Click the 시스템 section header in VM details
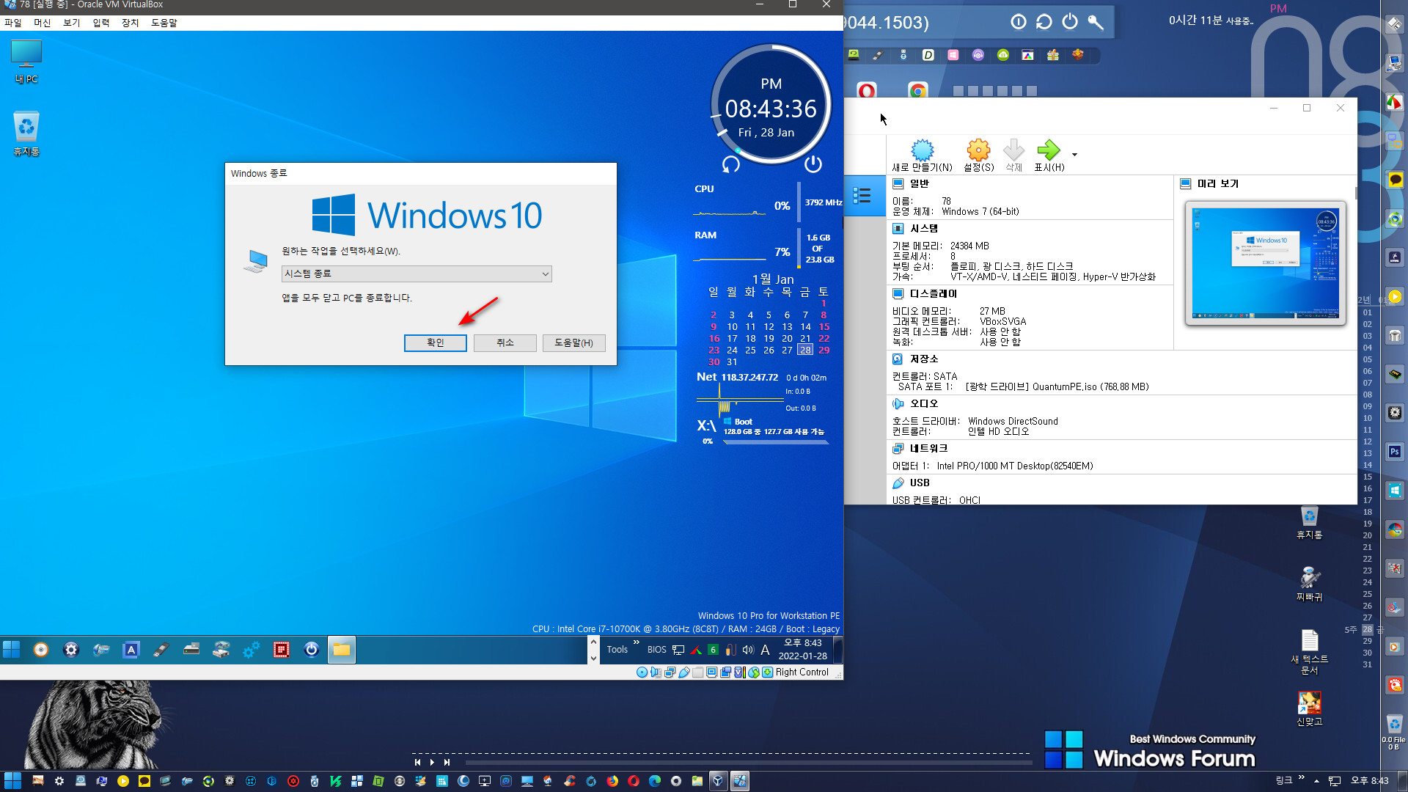Viewport: 1408px width, 792px height. [923, 229]
